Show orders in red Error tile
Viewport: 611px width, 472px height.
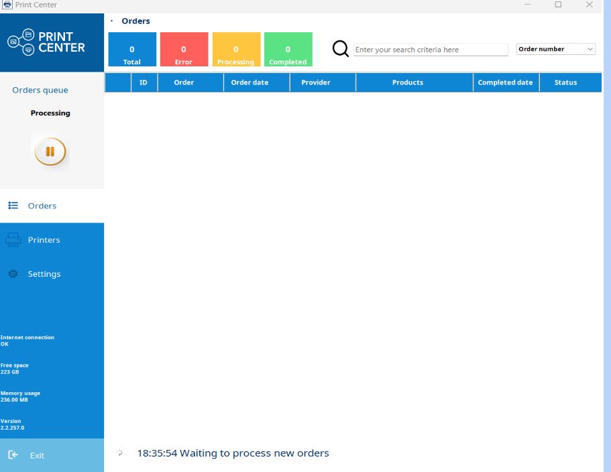click(x=184, y=50)
